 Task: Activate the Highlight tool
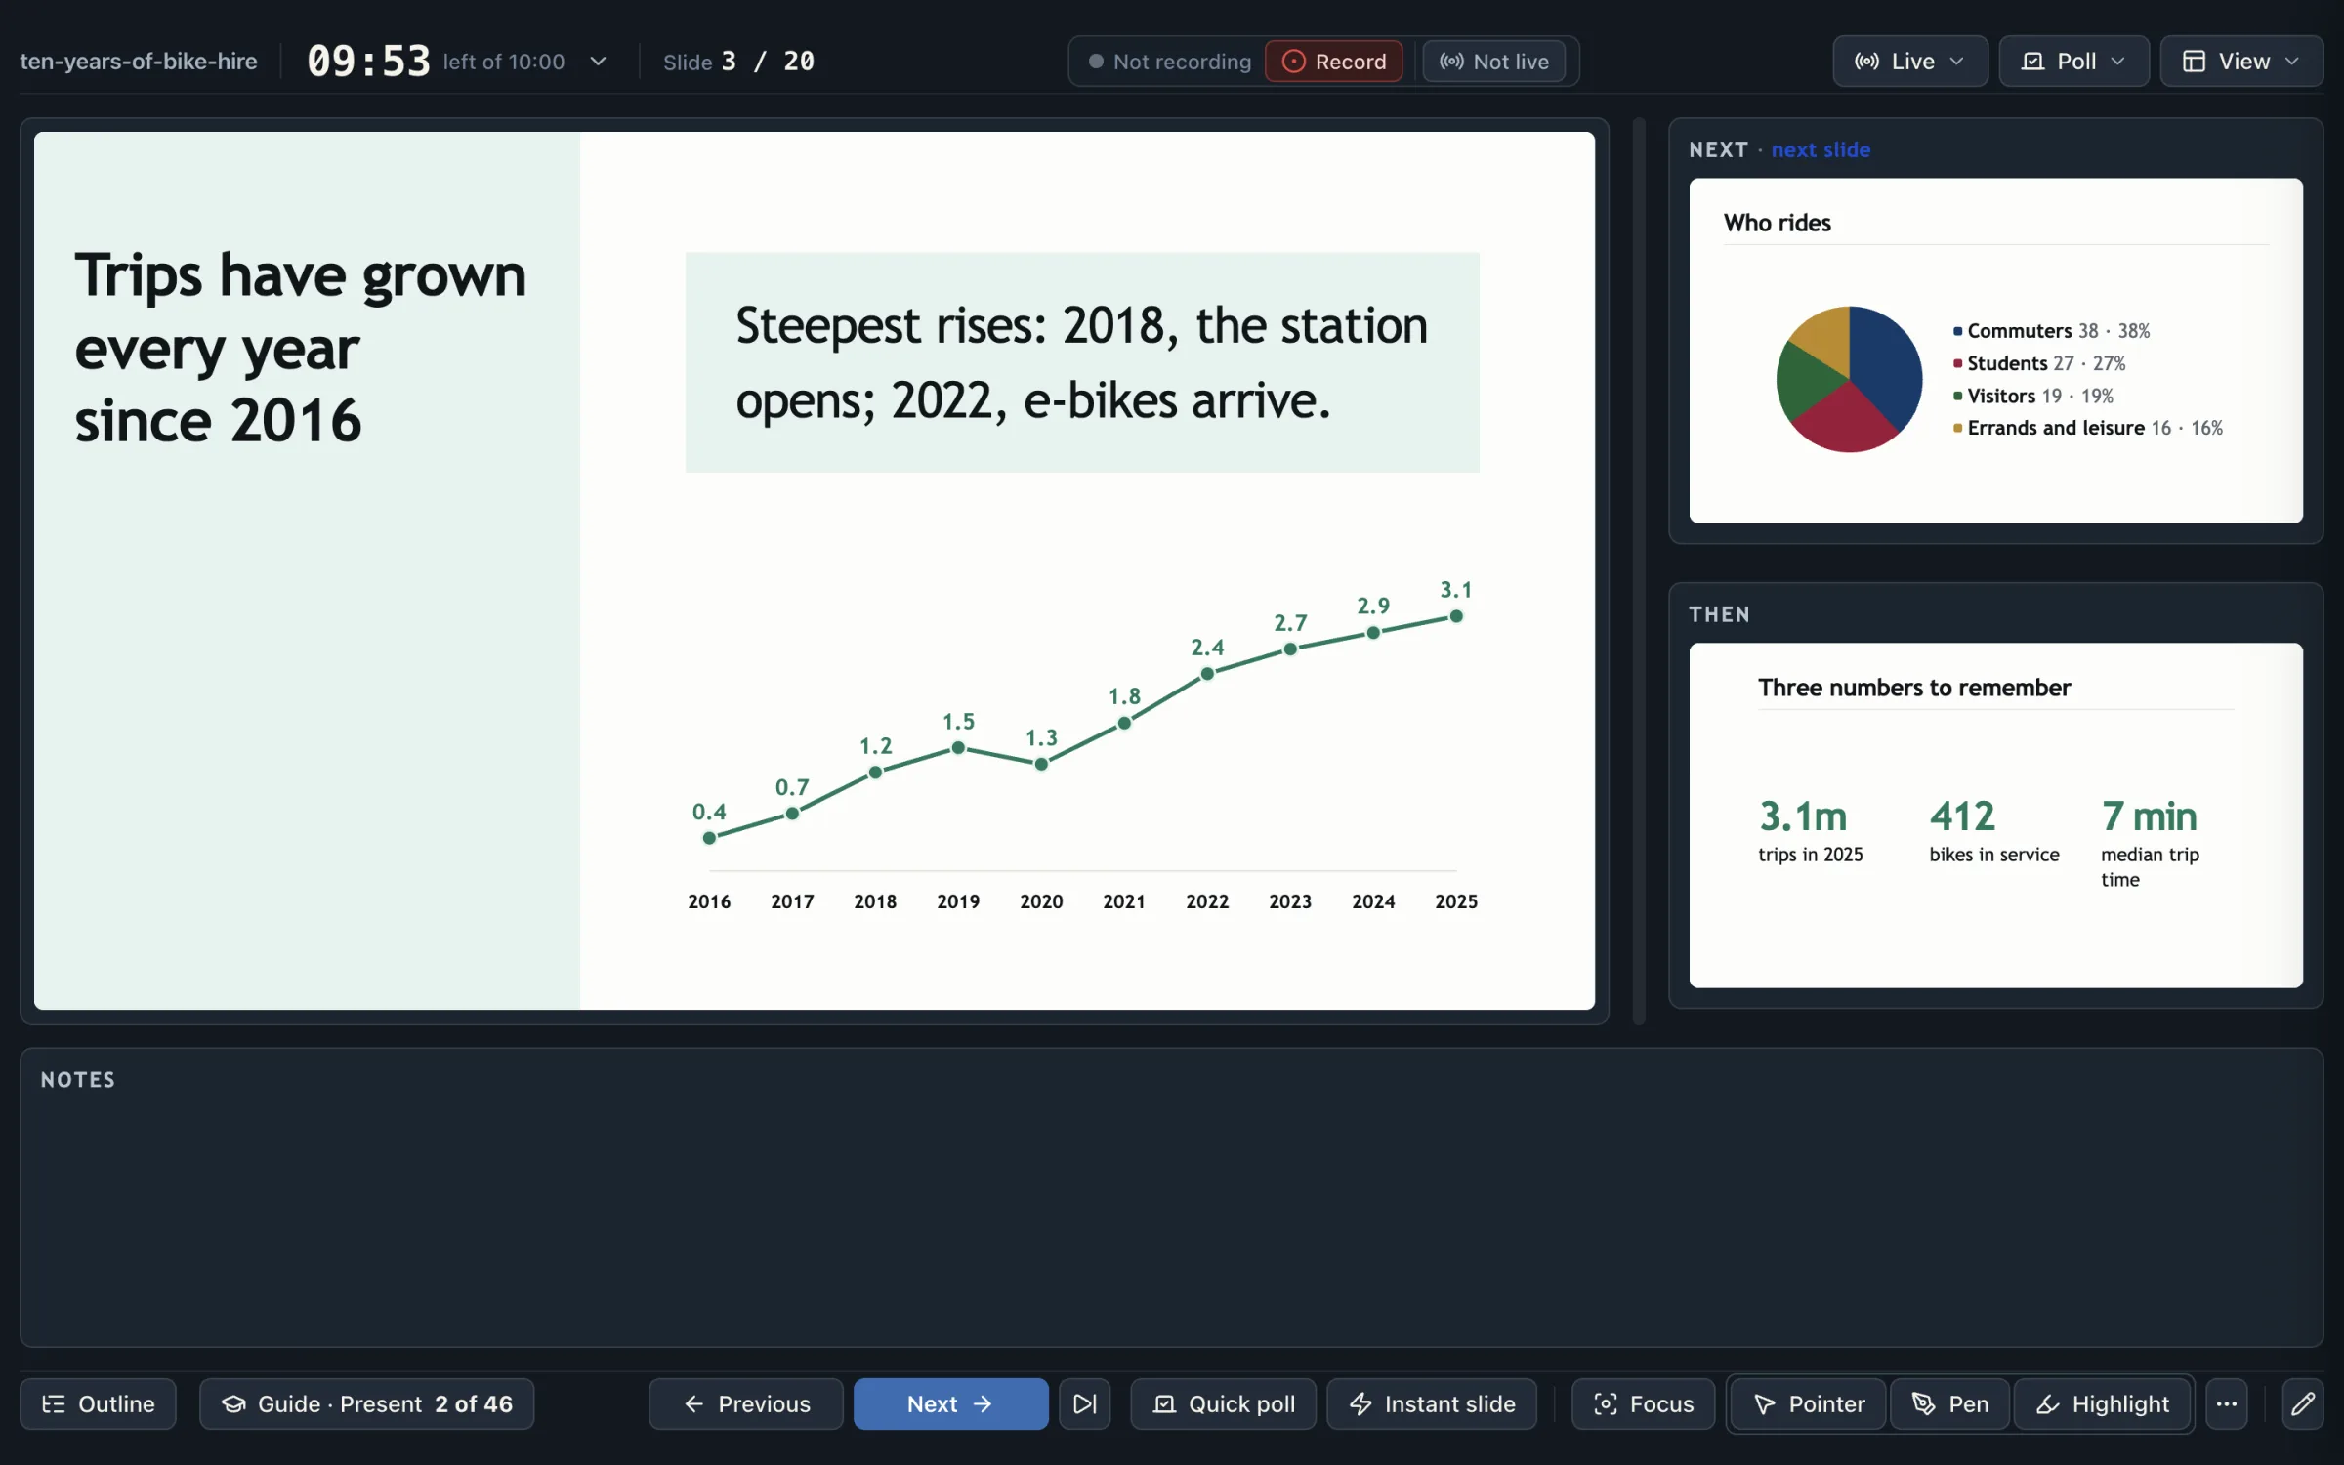[2102, 1403]
